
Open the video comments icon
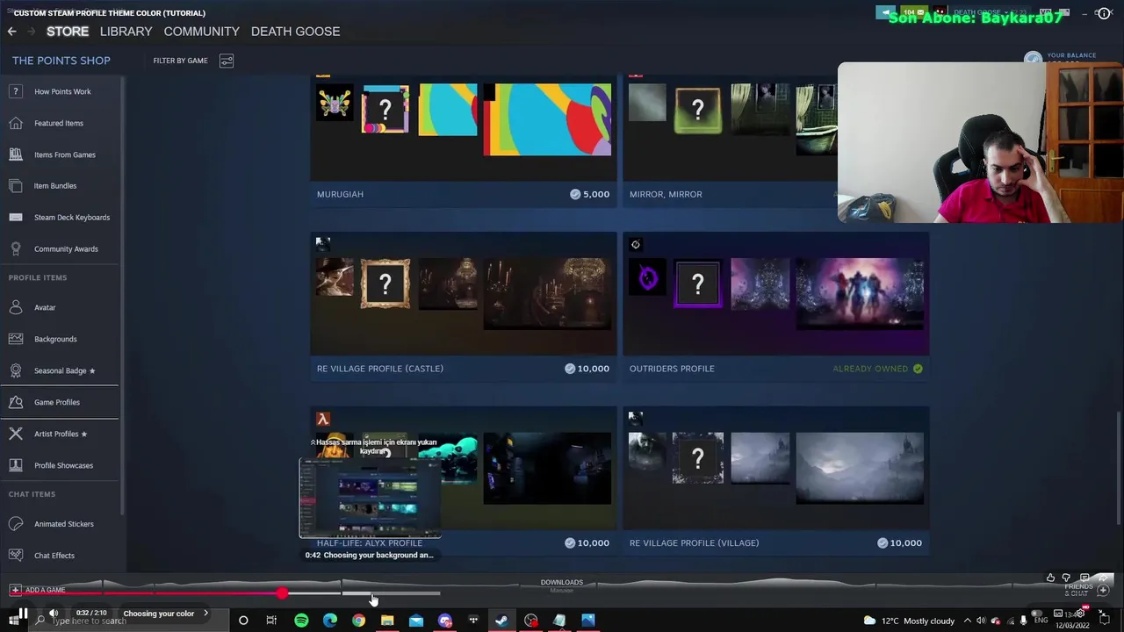(1084, 578)
